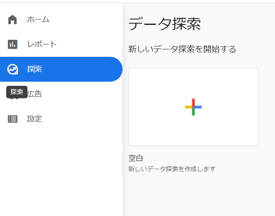Open the ホーム navigation item
Screen dimensions: 275x216
(38, 19)
